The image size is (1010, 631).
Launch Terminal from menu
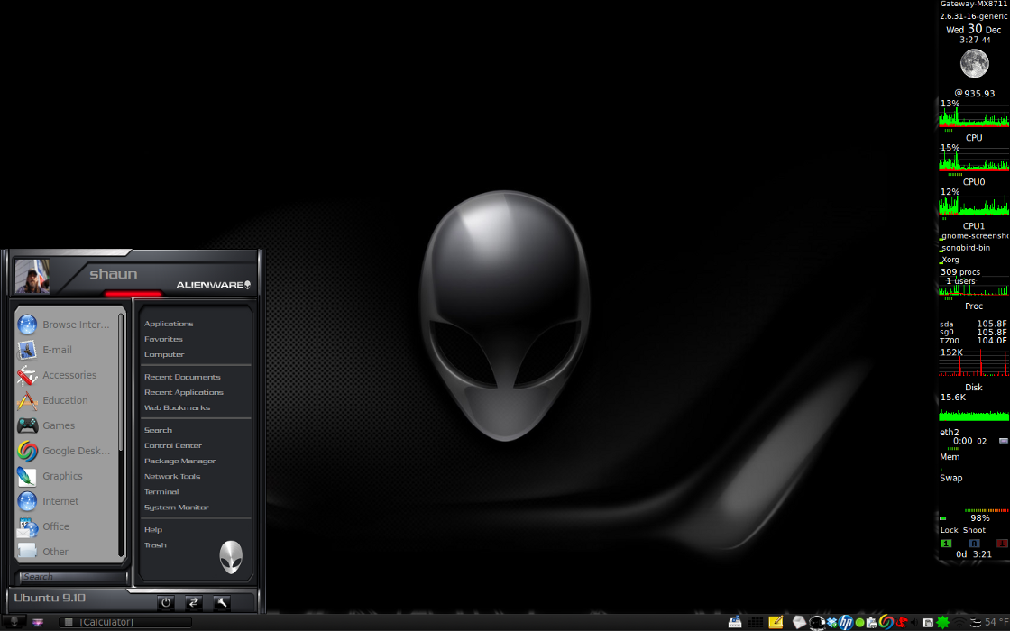coord(161,492)
